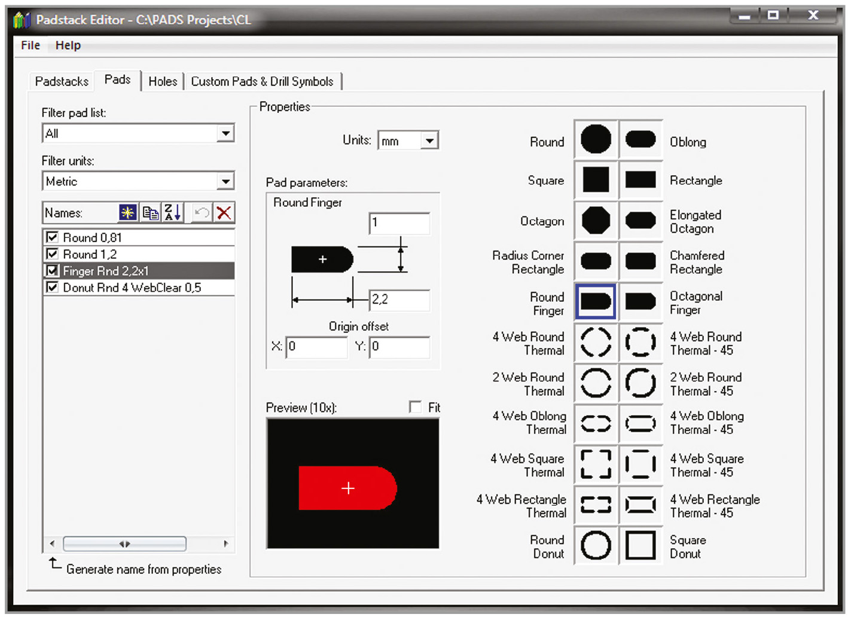Image resolution: width=848 pixels, height=617 pixels.
Task: Toggle the Donut Rnd 4 WebClear 0,5 checkbox
Action: [53, 288]
